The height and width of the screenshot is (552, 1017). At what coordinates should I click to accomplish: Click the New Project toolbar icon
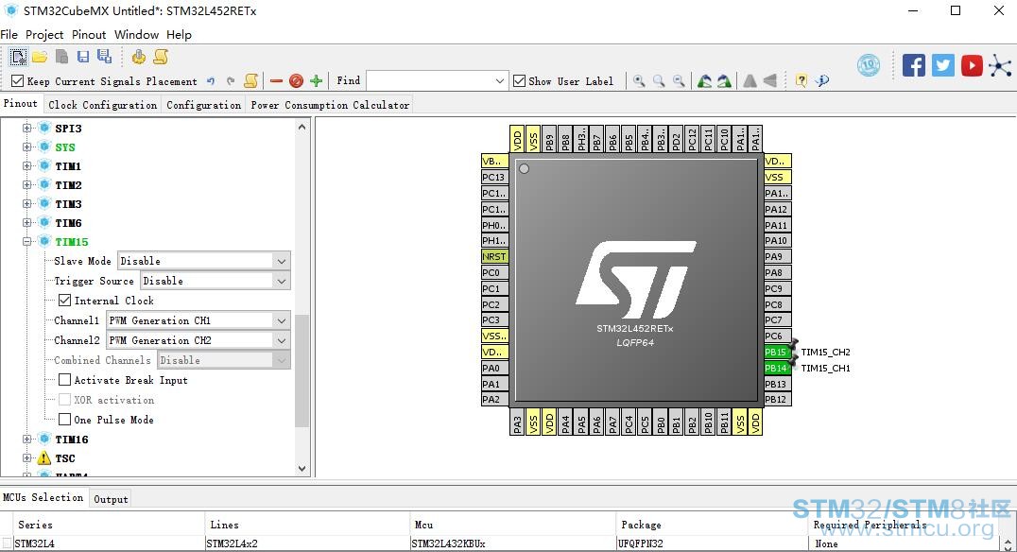tap(18, 57)
